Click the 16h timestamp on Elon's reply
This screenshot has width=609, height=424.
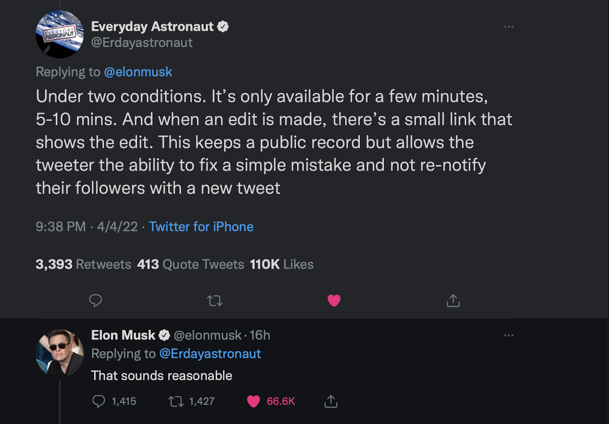[x=260, y=335]
